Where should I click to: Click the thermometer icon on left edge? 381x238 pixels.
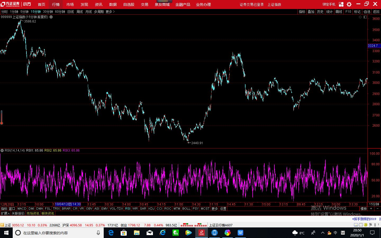point(1,117)
